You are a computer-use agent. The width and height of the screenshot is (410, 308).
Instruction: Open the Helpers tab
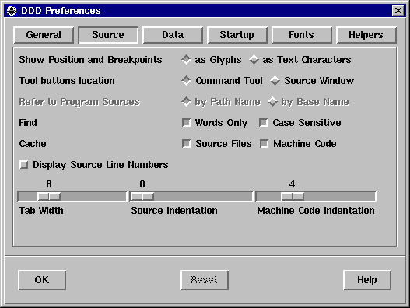click(366, 35)
